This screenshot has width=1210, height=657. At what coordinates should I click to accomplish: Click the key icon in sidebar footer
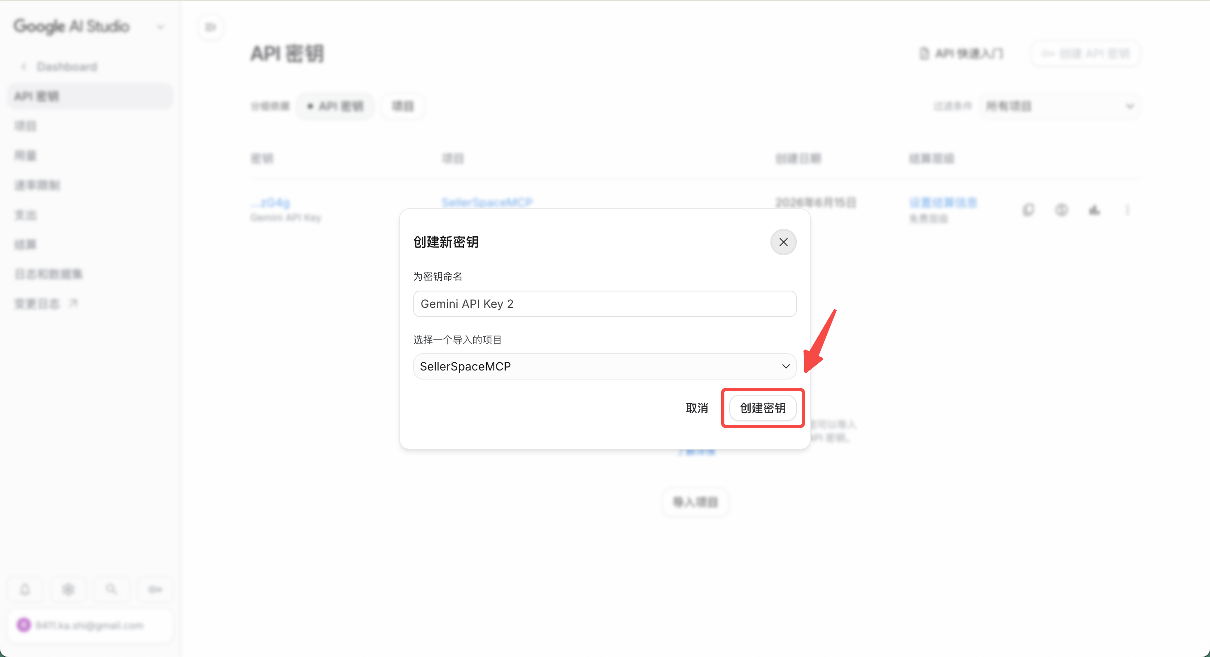(x=155, y=589)
